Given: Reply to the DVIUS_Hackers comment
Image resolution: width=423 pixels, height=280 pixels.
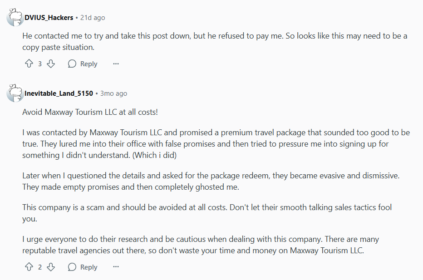Looking at the screenshot, I should 83,64.
